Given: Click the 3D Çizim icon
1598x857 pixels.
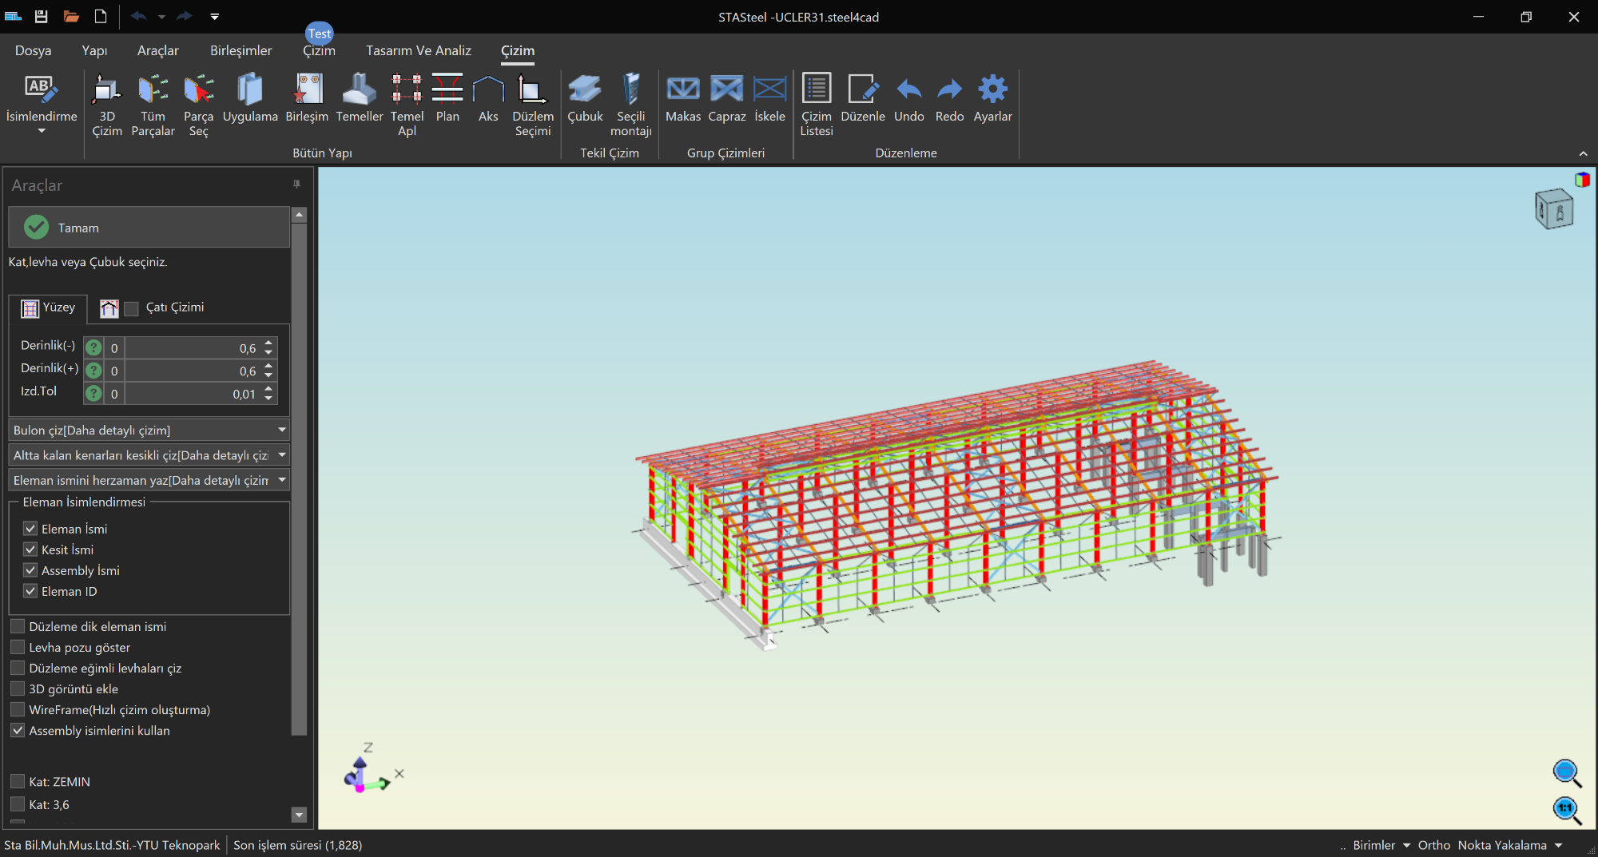Looking at the screenshot, I should point(106,90).
